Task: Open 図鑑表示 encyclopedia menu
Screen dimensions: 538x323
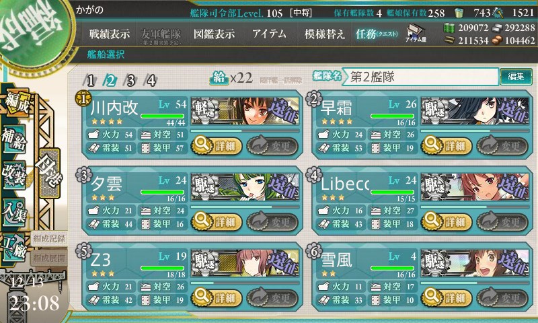Action: click(214, 34)
